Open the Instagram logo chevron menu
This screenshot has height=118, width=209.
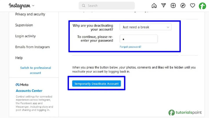[x=33, y=6]
